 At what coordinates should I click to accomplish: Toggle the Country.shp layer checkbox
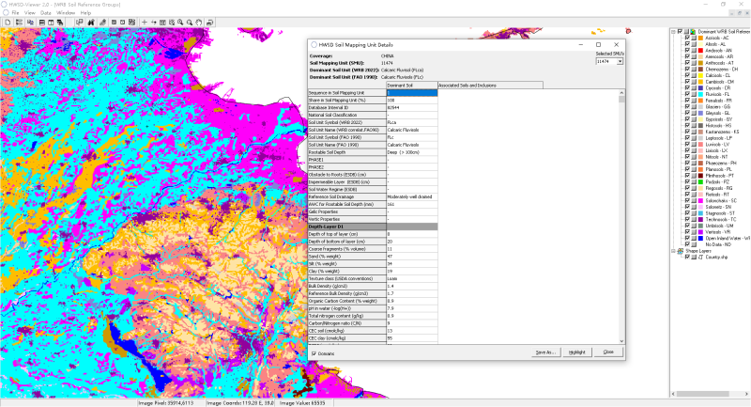[x=688, y=256]
